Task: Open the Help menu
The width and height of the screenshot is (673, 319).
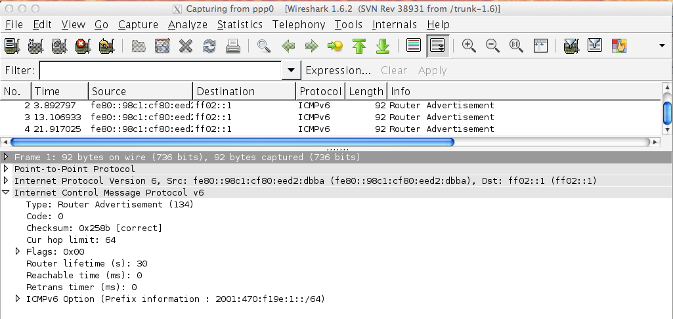Action: pyautogui.click(x=438, y=24)
